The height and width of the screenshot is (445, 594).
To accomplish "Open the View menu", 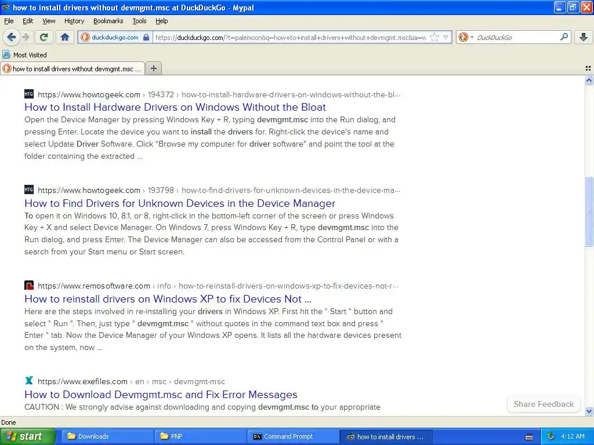I will point(49,21).
